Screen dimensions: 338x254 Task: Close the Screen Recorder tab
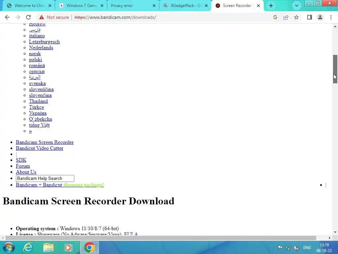pyautogui.click(x=258, y=6)
